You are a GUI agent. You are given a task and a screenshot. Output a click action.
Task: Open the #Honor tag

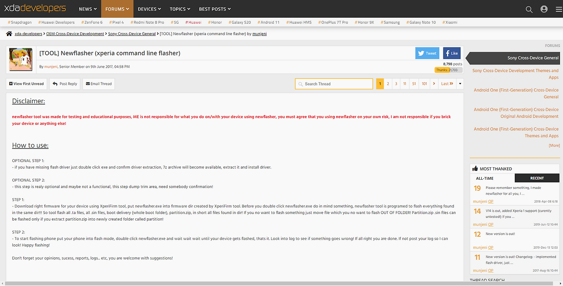coord(215,22)
